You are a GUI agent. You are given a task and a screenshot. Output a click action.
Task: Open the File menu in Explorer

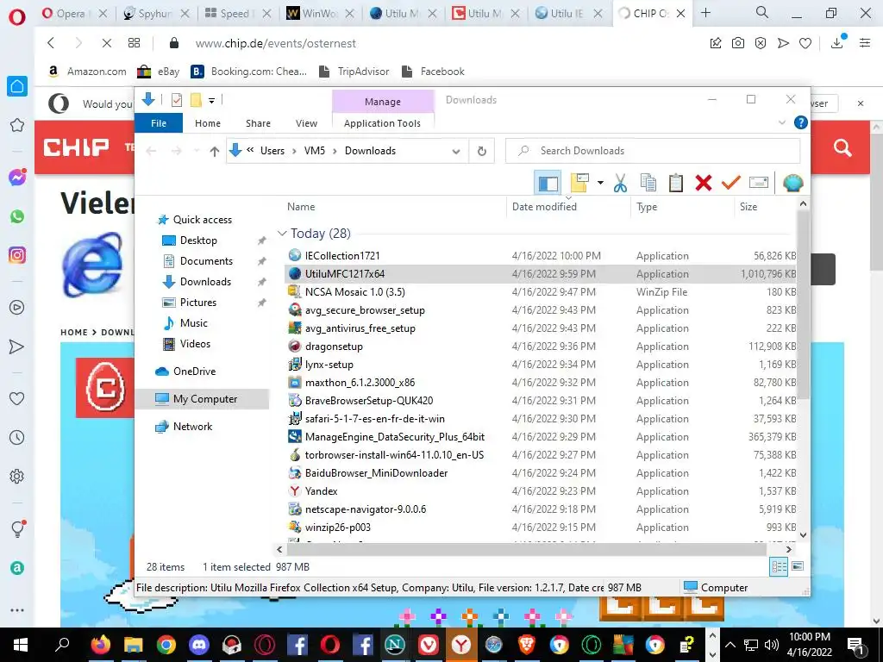159,122
